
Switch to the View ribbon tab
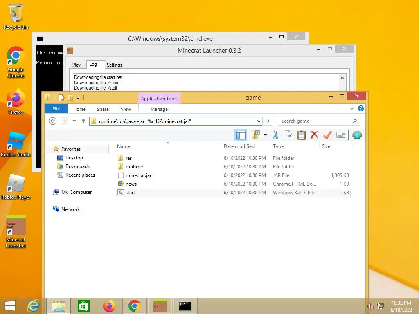[126, 109]
